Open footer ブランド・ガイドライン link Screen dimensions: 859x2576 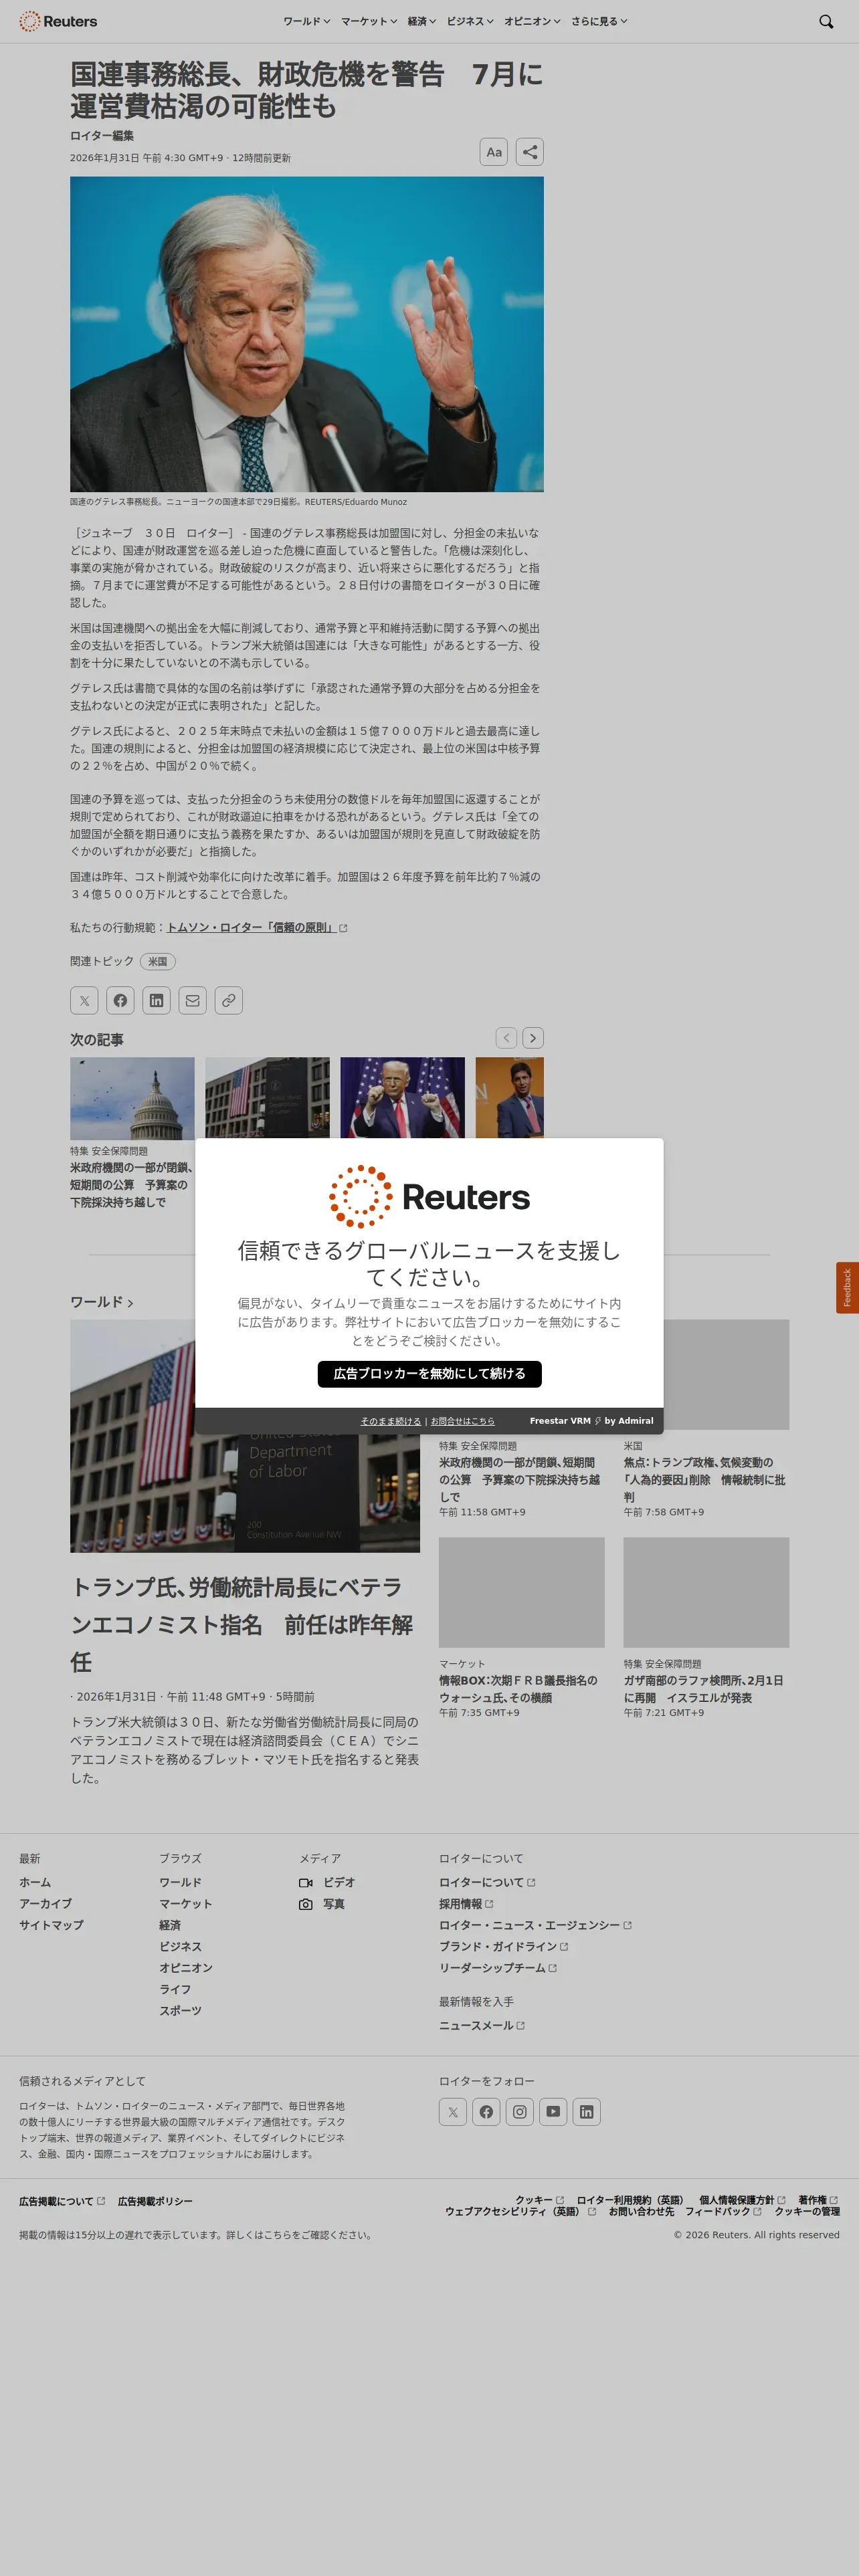pyautogui.click(x=504, y=1947)
